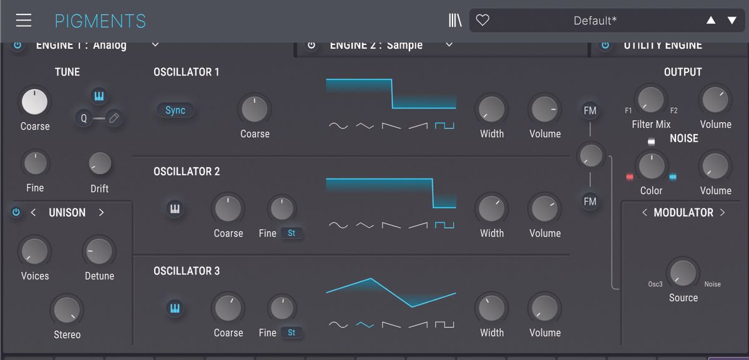
Task: Click the pencil edit icon next to Q
Action: [x=114, y=117]
